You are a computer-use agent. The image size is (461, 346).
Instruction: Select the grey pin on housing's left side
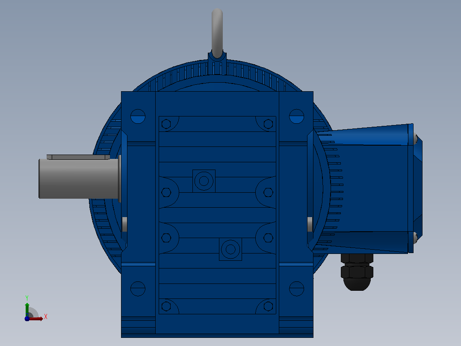click(124, 224)
